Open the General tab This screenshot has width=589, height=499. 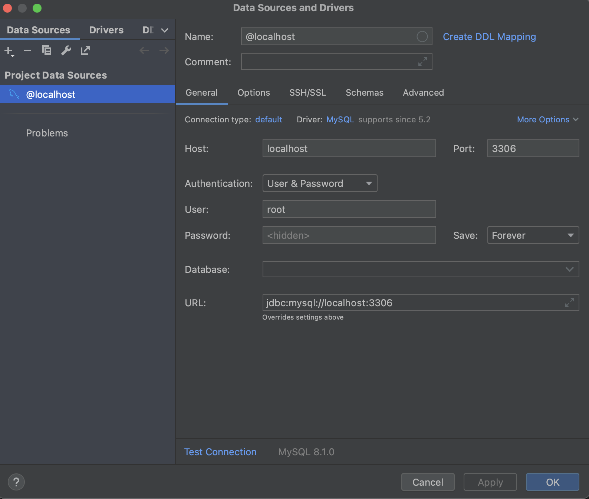pyautogui.click(x=202, y=93)
